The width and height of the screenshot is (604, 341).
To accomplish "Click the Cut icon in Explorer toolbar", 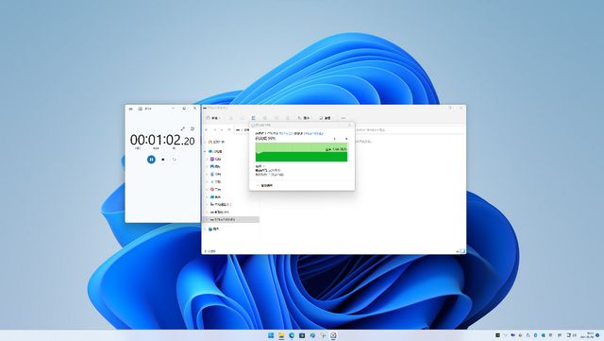I will click(x=231, y=118).
